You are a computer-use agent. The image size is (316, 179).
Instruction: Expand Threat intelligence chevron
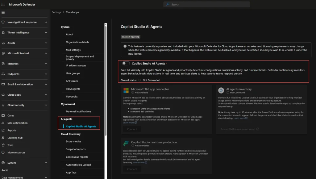point(46,32)
